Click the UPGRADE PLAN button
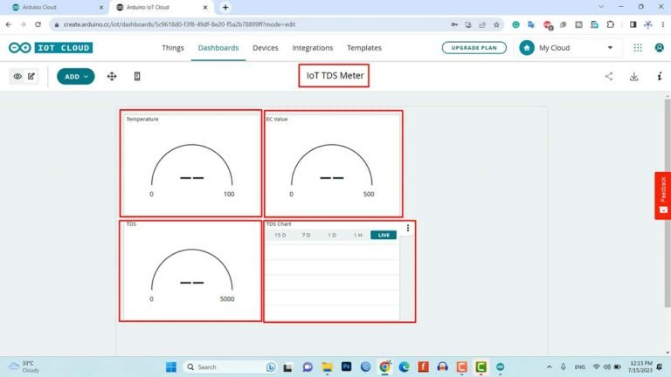Image resolution: width=671 pixels, height=377 pixels. coord(474,48)
